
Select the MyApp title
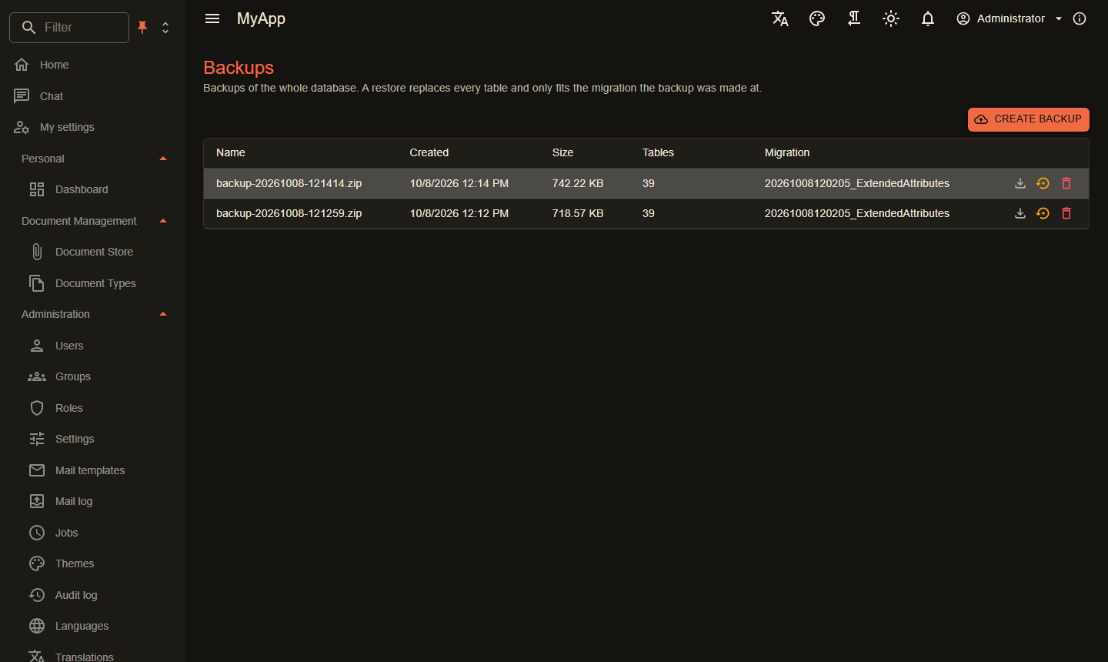tap(261, 18)
